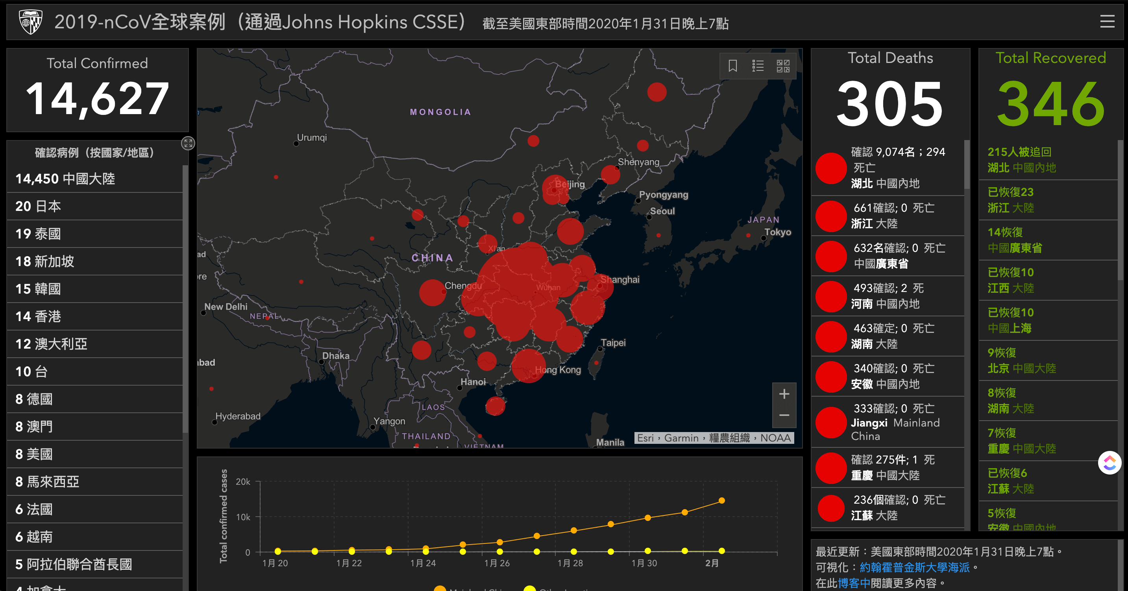This screenshot has height=591, width=1128.
Task: Click the Total Deaths 305 figure
Action: point(890,104)
